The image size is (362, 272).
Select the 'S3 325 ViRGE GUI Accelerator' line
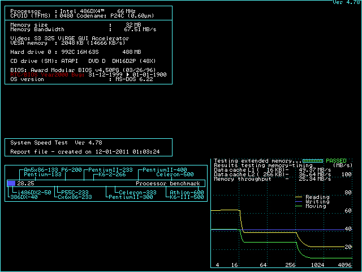tap(81, 38)
